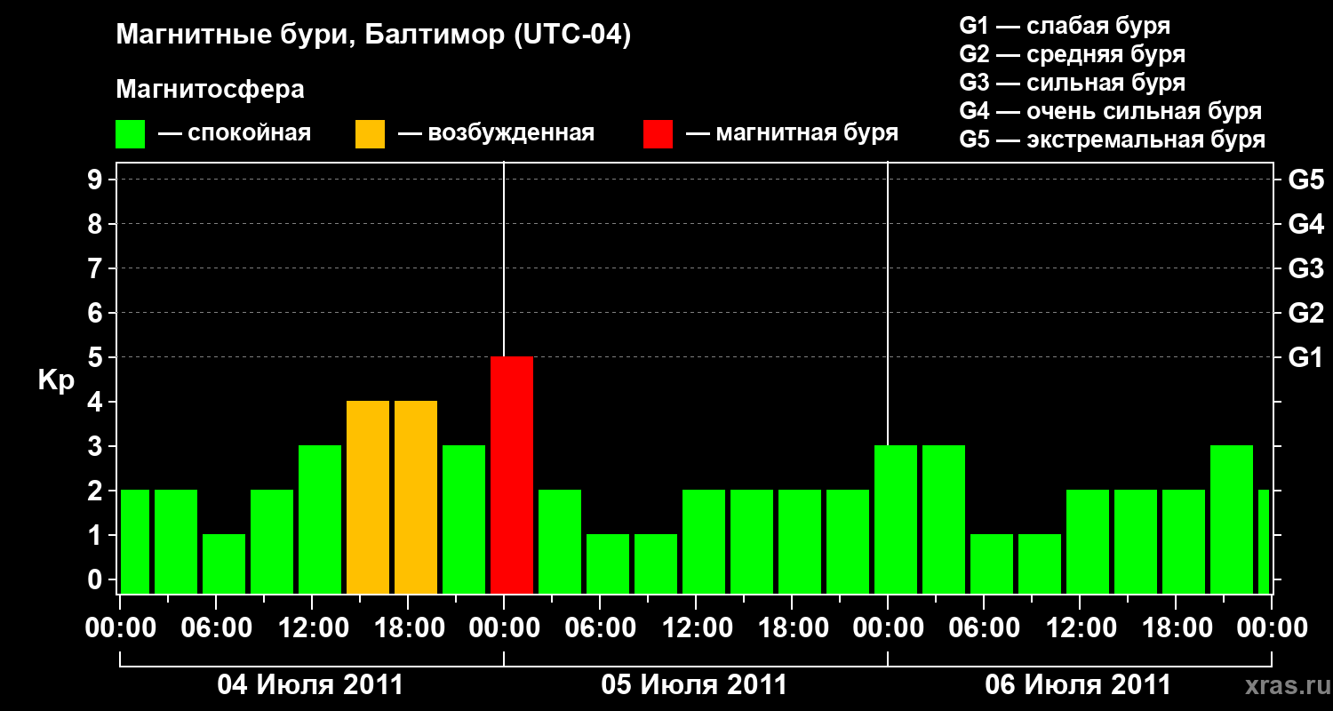Click the orange 'возбужденная' legend swatch
The image size is (1333, 711).
371,134
